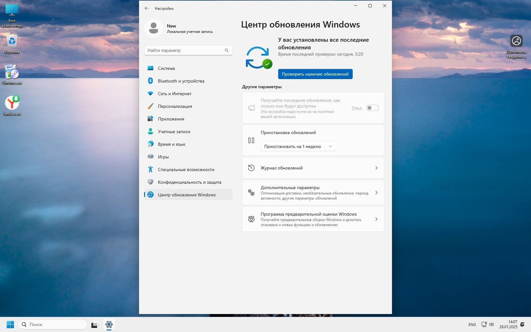The image size is (531, 332).
Task: Click the Найти параметр search field
Action: pyautogui.click(x=185, y=50)
